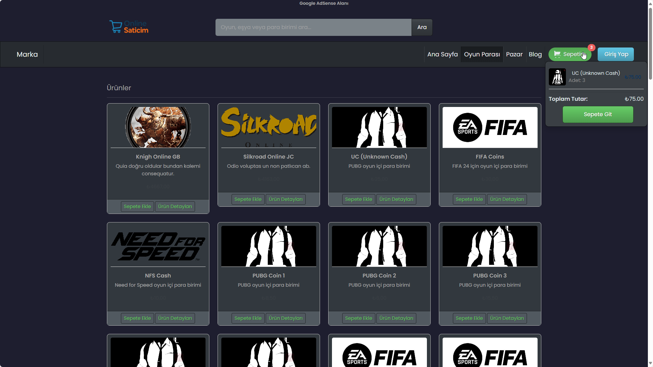The height and width of the screenshot is (367, 653).
Task: View FIFA Coins product details
Action: point(507,199)
